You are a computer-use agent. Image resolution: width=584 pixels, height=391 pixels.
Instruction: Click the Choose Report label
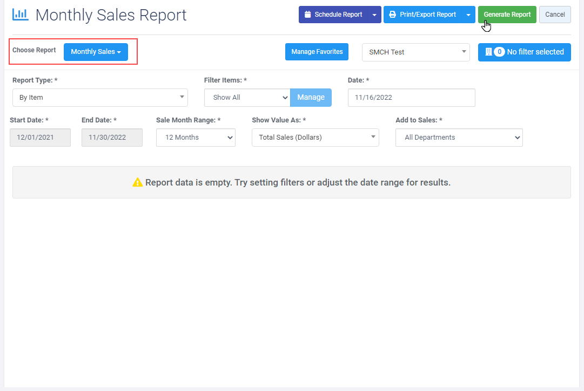[34, 50]
